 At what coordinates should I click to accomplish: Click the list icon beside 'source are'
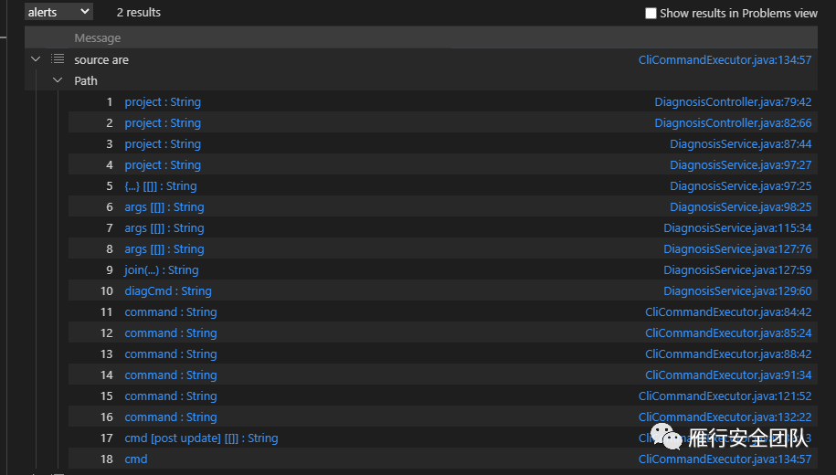click(57, 58)
